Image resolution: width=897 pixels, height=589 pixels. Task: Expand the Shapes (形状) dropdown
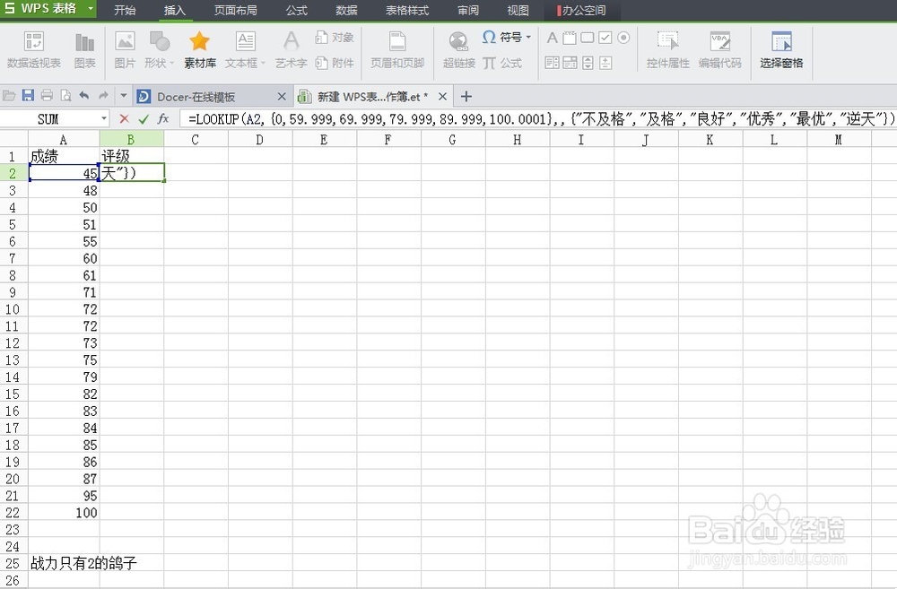click(x=170, y=63)
